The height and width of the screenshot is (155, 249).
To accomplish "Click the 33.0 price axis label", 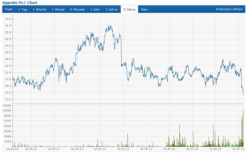I will pyautogui.click(x=8, y=19).
